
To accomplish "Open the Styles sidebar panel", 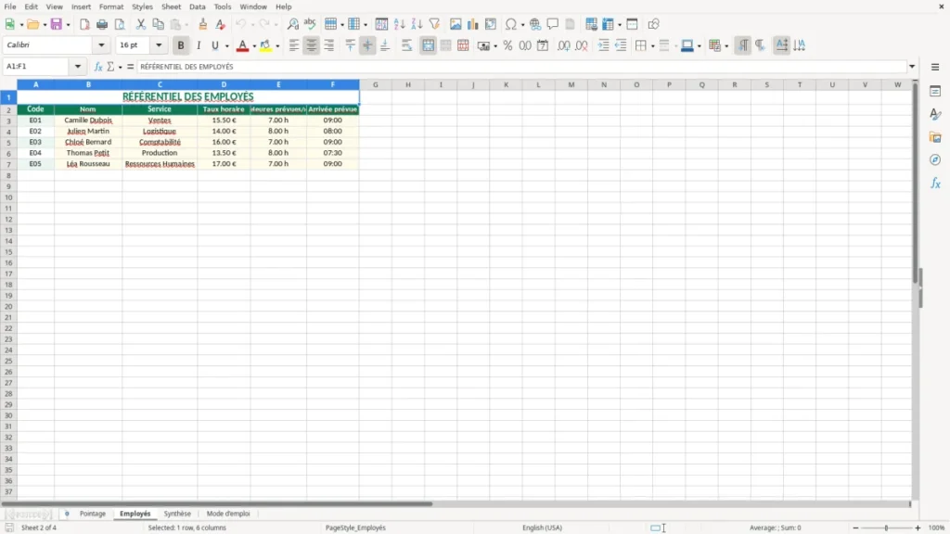I will [935, 114].
